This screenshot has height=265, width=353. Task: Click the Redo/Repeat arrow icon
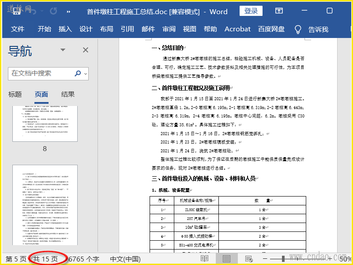tap(53, 11)
